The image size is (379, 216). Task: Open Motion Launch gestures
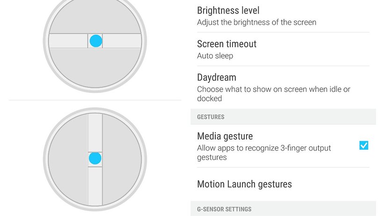coord(283,184)
